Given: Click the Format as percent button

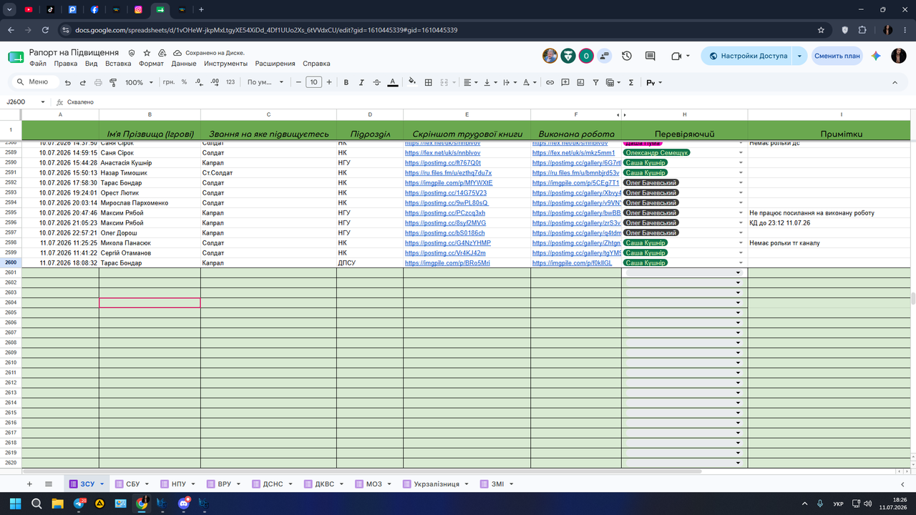Looking at the screenshot, I should 184,82.
